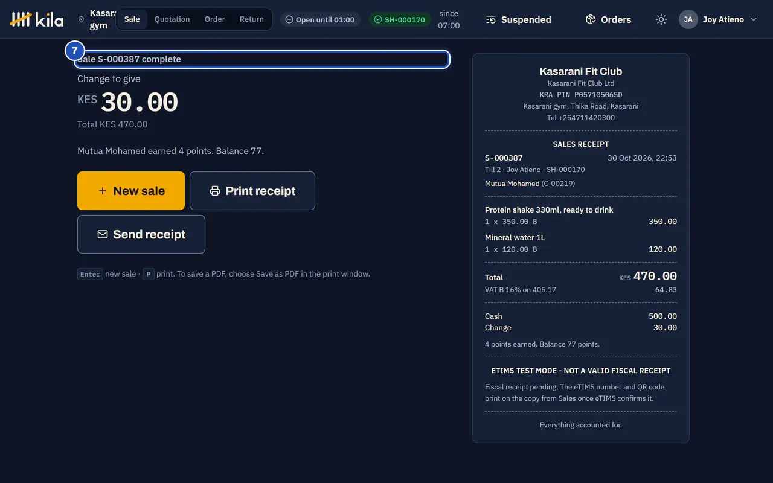Switch to the Quotation tab

172,19
